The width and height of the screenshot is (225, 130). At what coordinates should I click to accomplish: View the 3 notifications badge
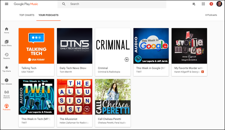[x=211, y=4]
